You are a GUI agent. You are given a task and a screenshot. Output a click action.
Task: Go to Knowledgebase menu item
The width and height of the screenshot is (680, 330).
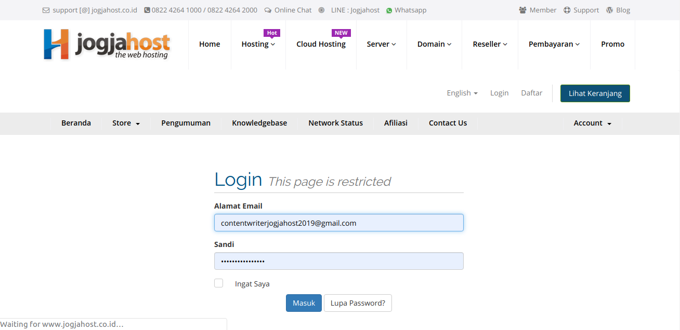click(x=259, y=123)
